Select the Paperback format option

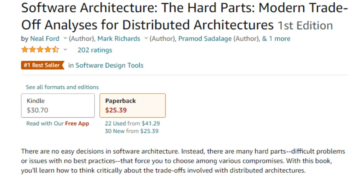[133, 106]
